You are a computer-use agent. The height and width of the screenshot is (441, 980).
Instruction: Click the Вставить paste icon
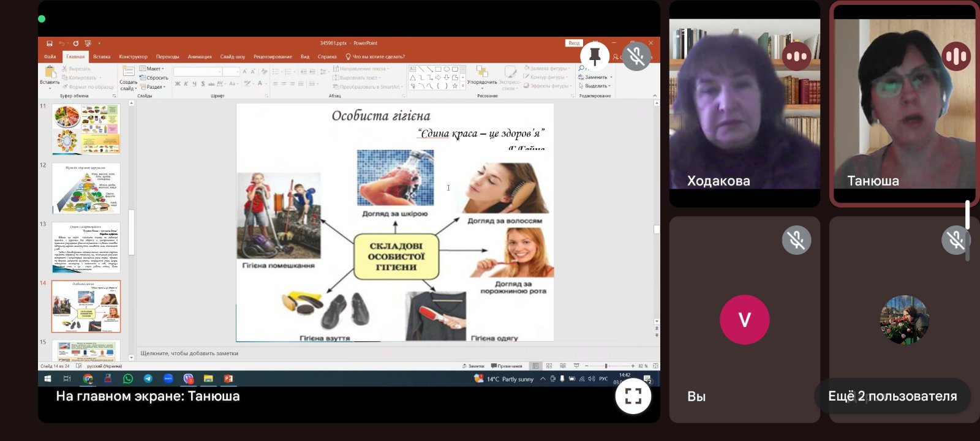coord(50,73)
